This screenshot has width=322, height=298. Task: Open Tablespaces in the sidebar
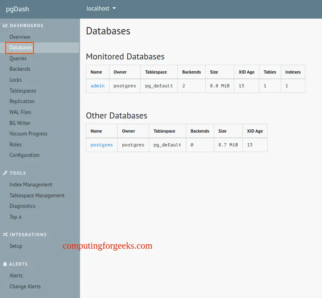click(23, 91)
